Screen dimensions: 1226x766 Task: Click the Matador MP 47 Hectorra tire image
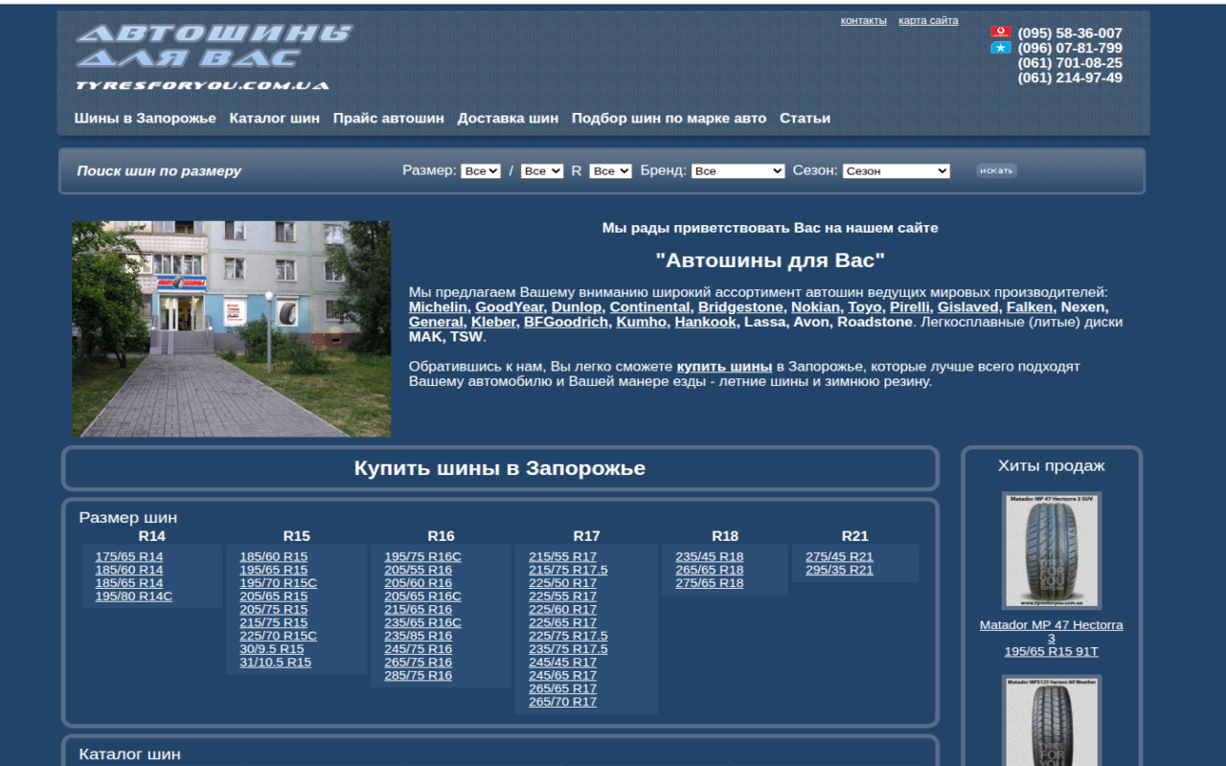tap(1052, 551)
